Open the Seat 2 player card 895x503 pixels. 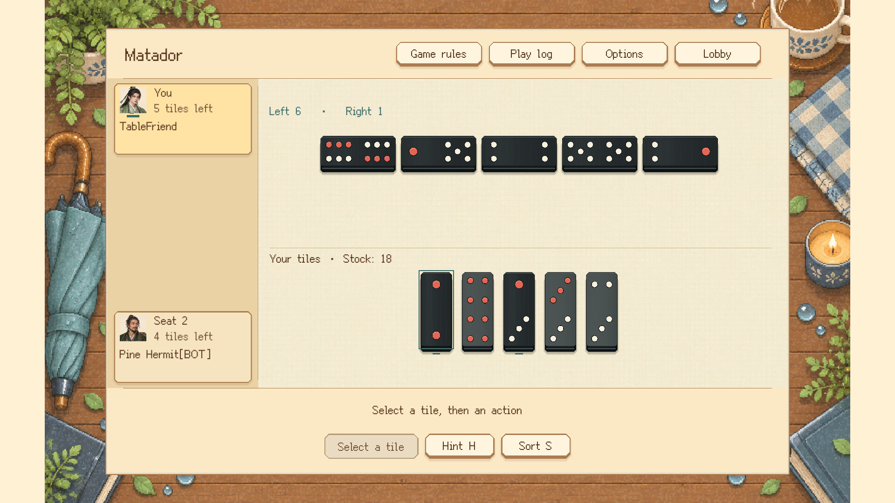tap(183, 347)
